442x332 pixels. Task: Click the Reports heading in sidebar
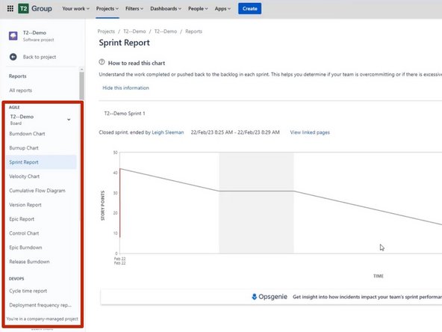point(17,76)
